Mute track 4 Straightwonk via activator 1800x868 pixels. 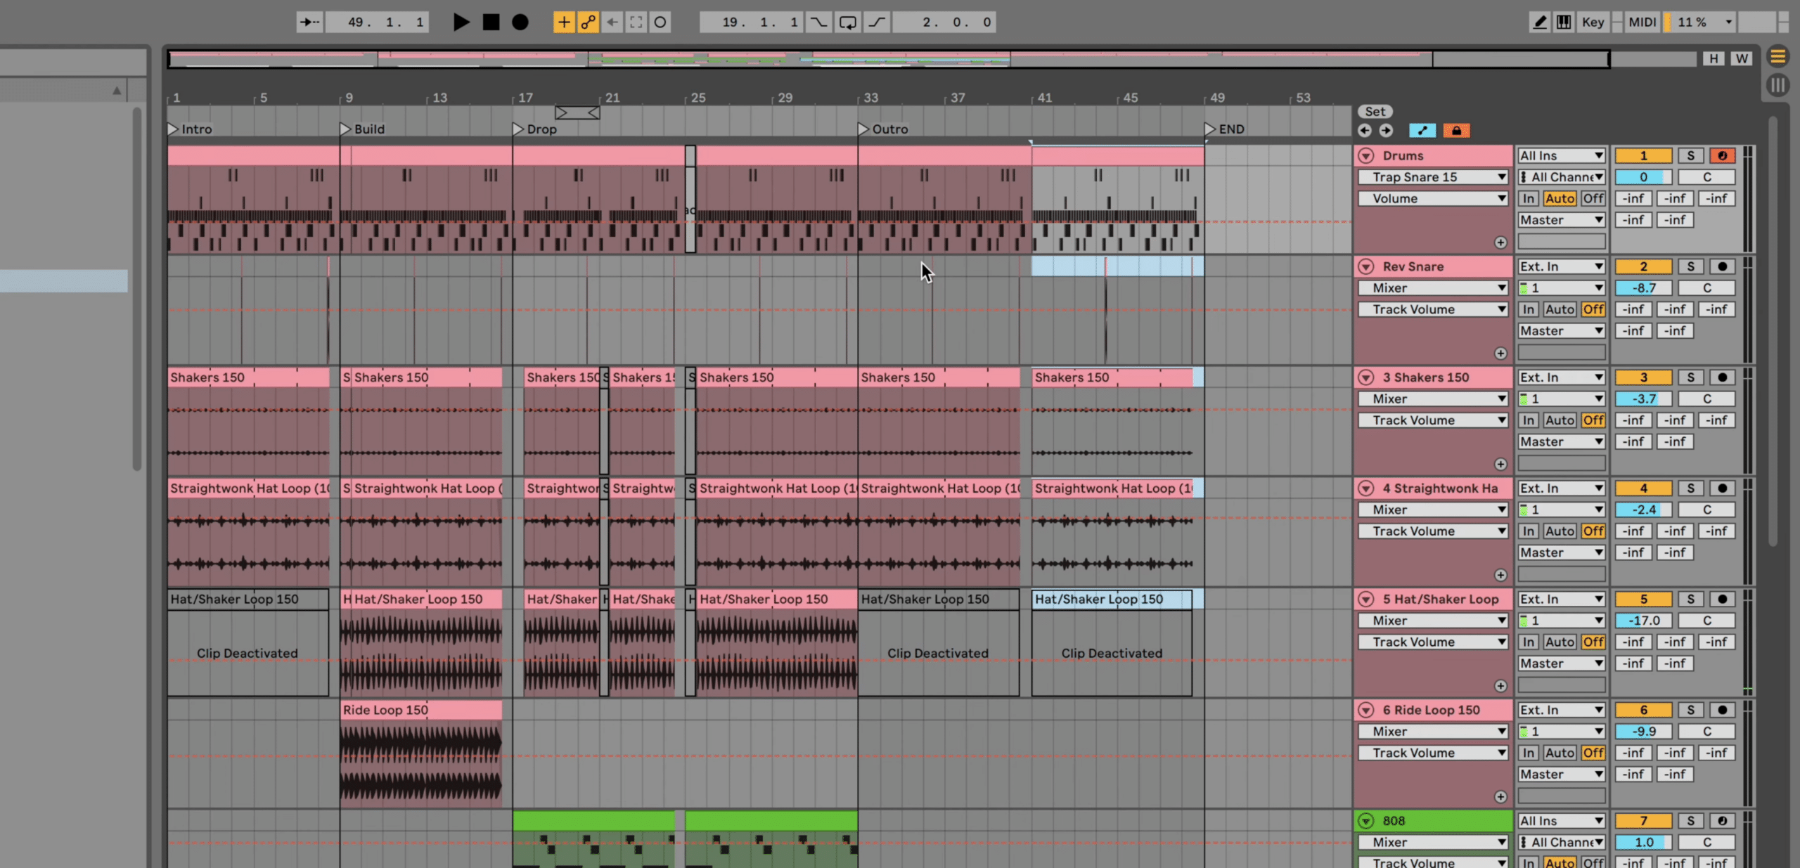pyautogui.click(x=1643, y=488)
